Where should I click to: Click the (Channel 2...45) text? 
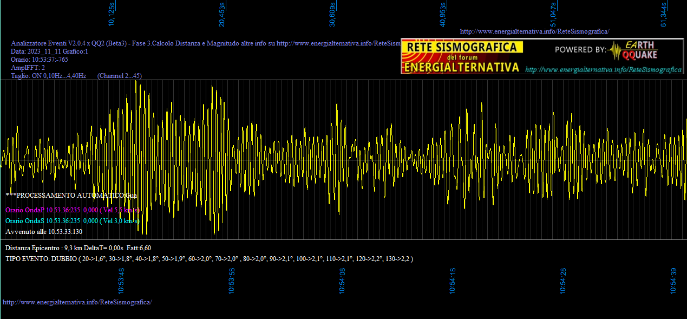[x=119, y=76]
